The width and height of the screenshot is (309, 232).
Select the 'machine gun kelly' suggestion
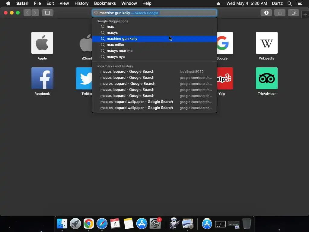tap(154, 39)
